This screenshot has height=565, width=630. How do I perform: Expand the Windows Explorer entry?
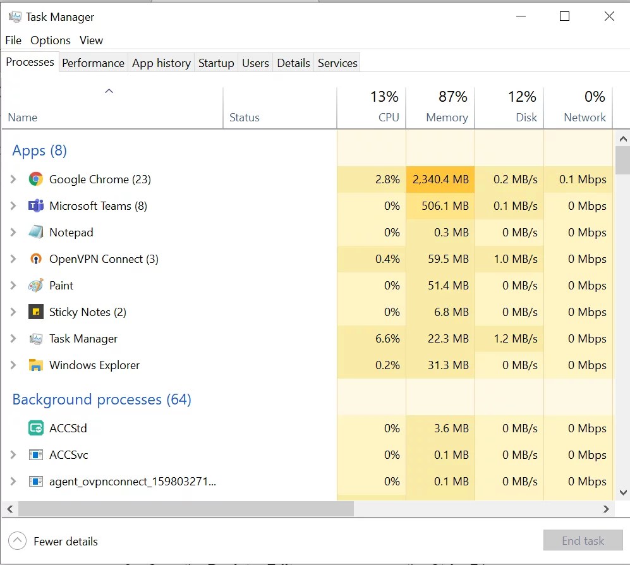click(x=13, y=365)
